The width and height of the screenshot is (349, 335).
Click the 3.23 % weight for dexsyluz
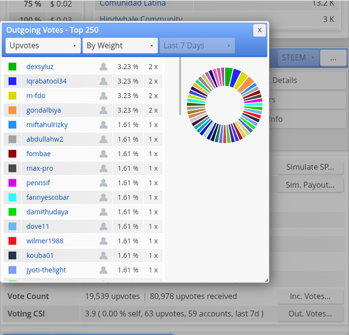(x=128, y=66)
